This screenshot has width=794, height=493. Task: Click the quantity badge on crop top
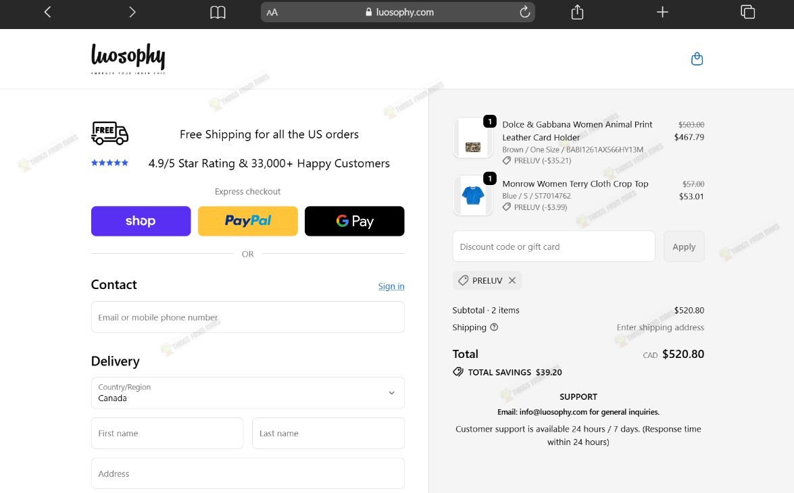[490, 178]
